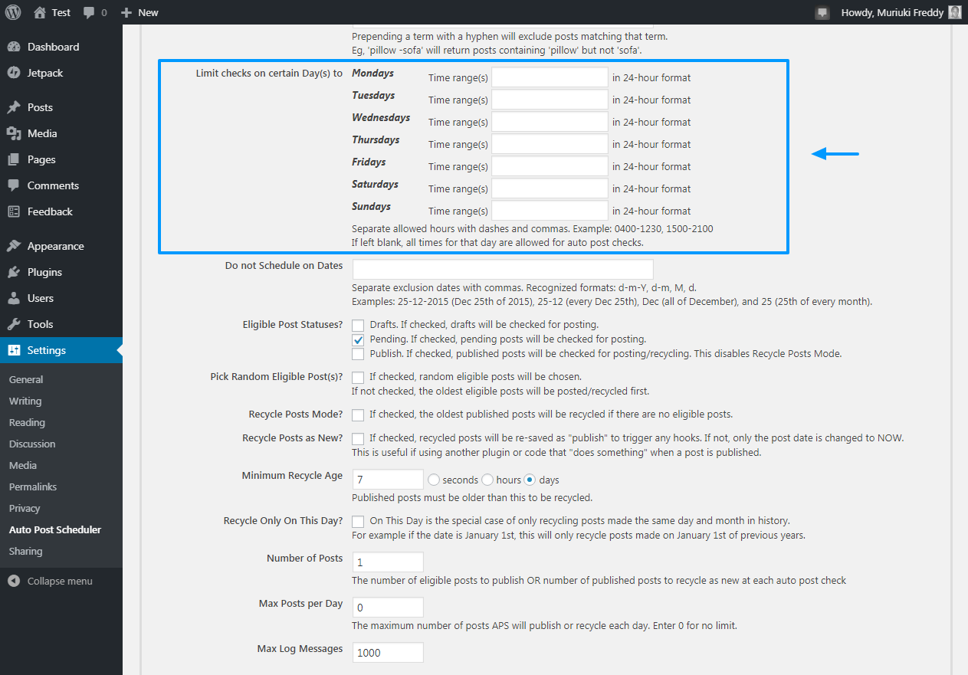This screenshot has width=968, height=675.
Task: Open the comments bubble icon in admin bar
Action: tap(89, 13)
